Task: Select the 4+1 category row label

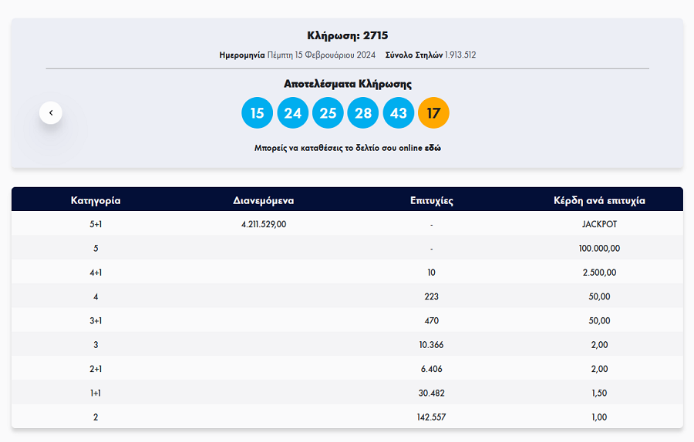Action: (x=96, y=273)
